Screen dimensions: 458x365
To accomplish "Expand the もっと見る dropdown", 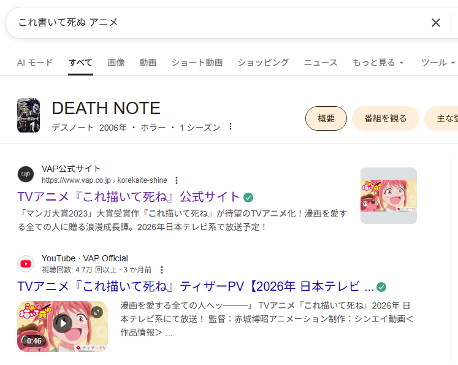I will [x=378, y=63].
